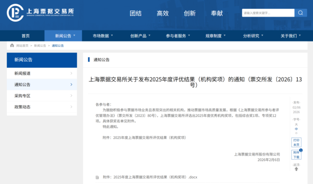The height and width of the screenshot is (184, 313).
Task: Set font size to 大
Action: click(296, 124)
